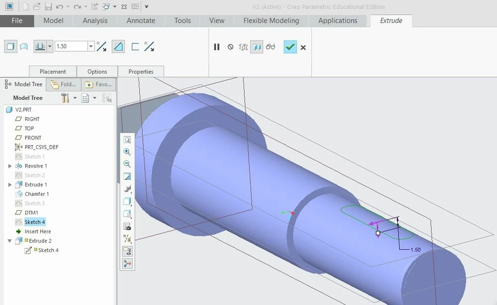Click the Model Tree settings hammer icon

coord(65,98)
